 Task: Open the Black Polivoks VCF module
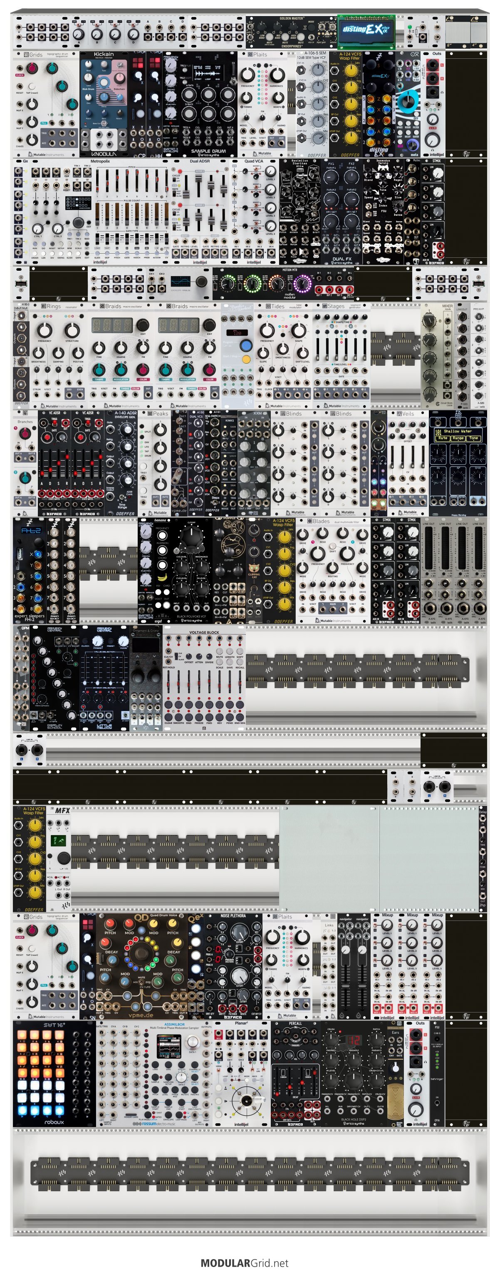coord(191,570)
